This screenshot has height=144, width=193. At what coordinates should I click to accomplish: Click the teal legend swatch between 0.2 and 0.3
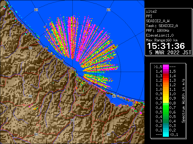166,125
